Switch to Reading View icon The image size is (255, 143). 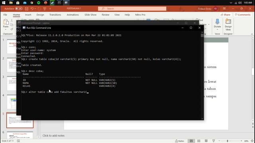(x=206, y=141)
